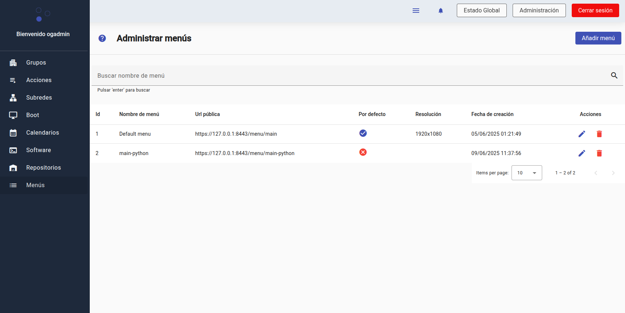The image size is (625, 313).
Task: Go to the previous page of menus
Action: [x=595, y=173]
